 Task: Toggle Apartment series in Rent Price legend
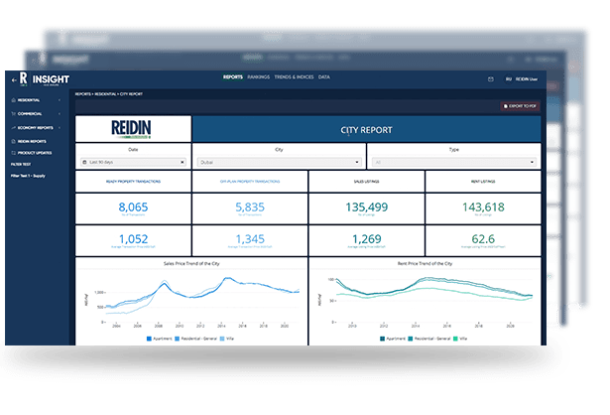tap(393, 339)
